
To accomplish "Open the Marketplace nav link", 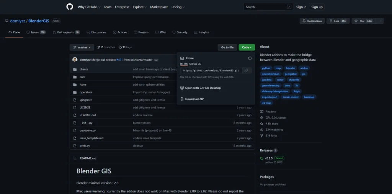I will 159,7.
